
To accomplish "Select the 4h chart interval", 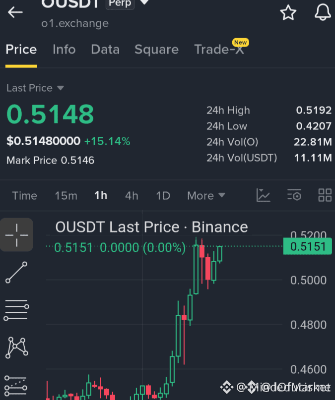I will [x=132, y=196].
